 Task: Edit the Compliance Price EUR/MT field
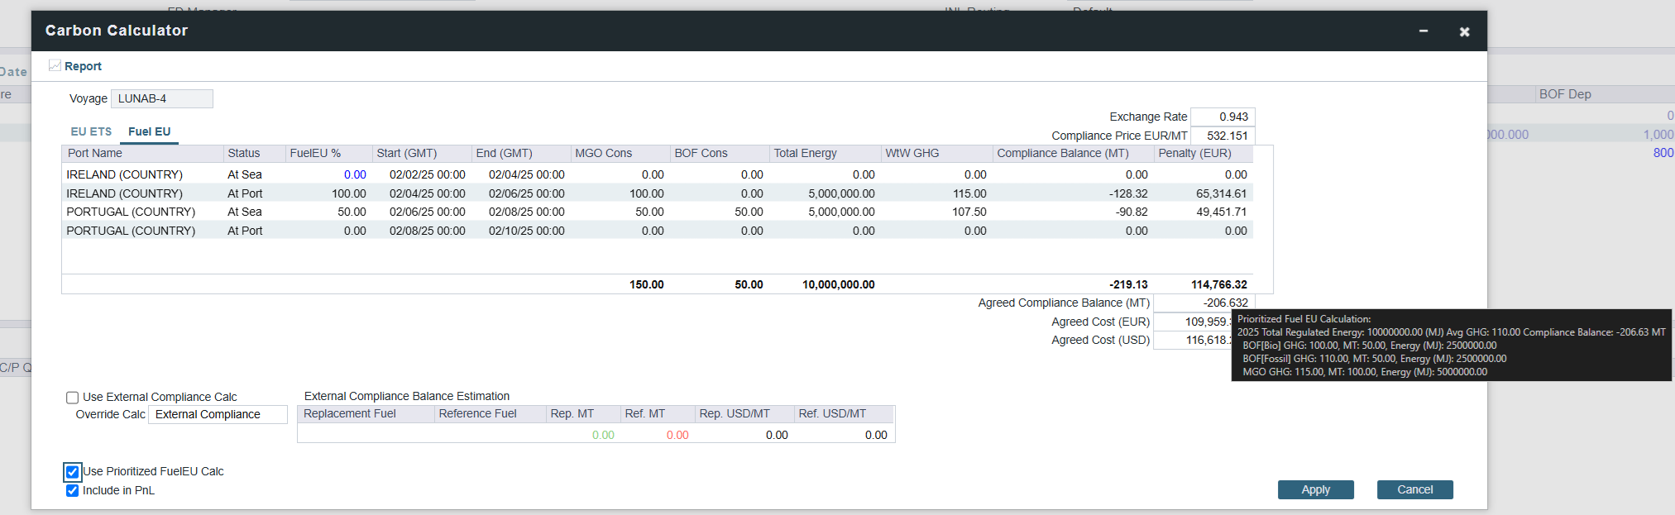(1223, 136)
